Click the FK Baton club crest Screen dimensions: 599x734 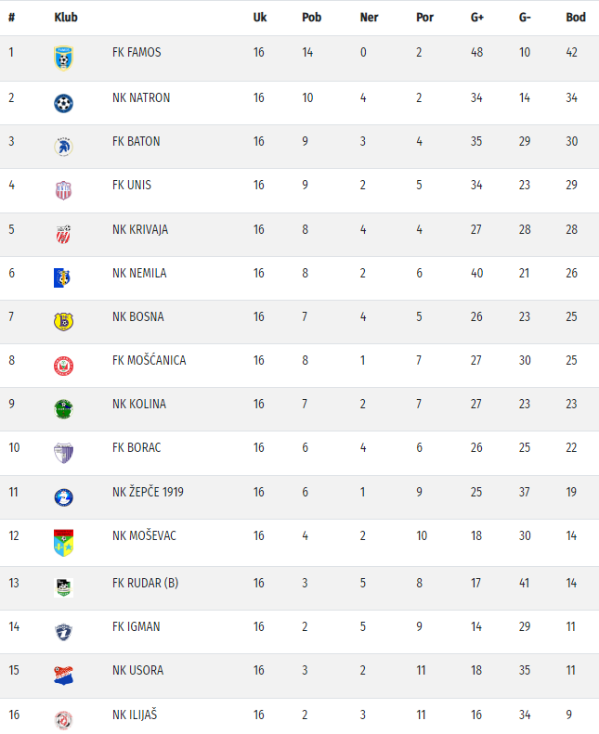point(63,147)
